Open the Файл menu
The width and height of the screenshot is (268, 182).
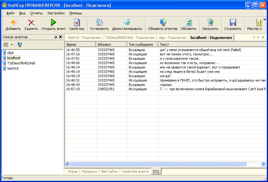[x=10, y=13]
